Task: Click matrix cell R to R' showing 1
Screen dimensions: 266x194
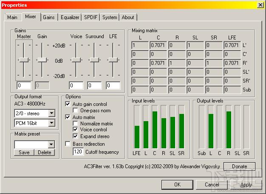Action: tap(177, 63)
